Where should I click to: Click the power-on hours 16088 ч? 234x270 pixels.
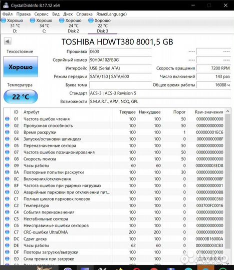coord(213,84)
